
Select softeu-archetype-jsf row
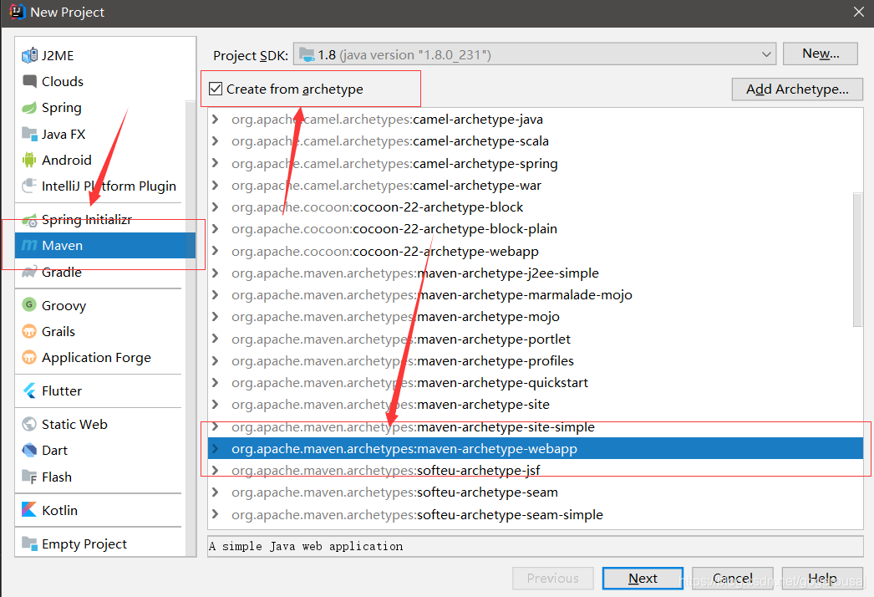coord(535,471)
